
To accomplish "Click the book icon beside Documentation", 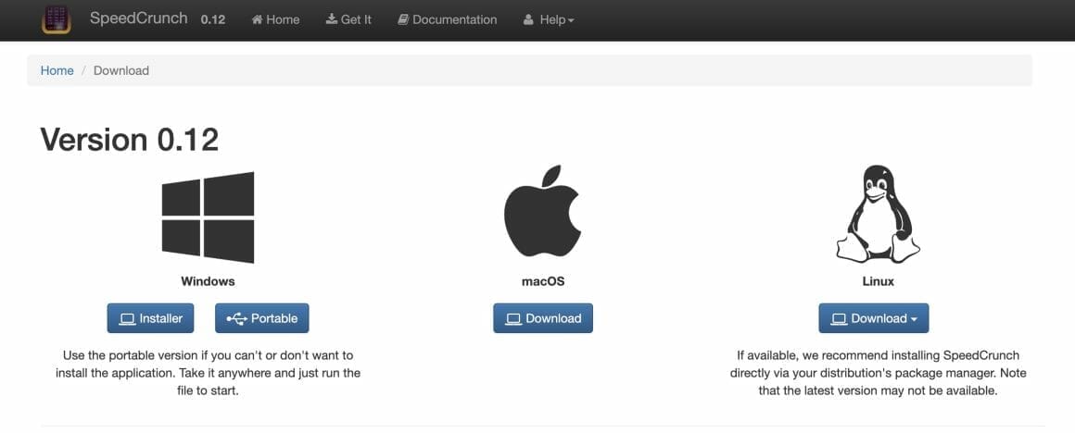I will coord(403,19).
